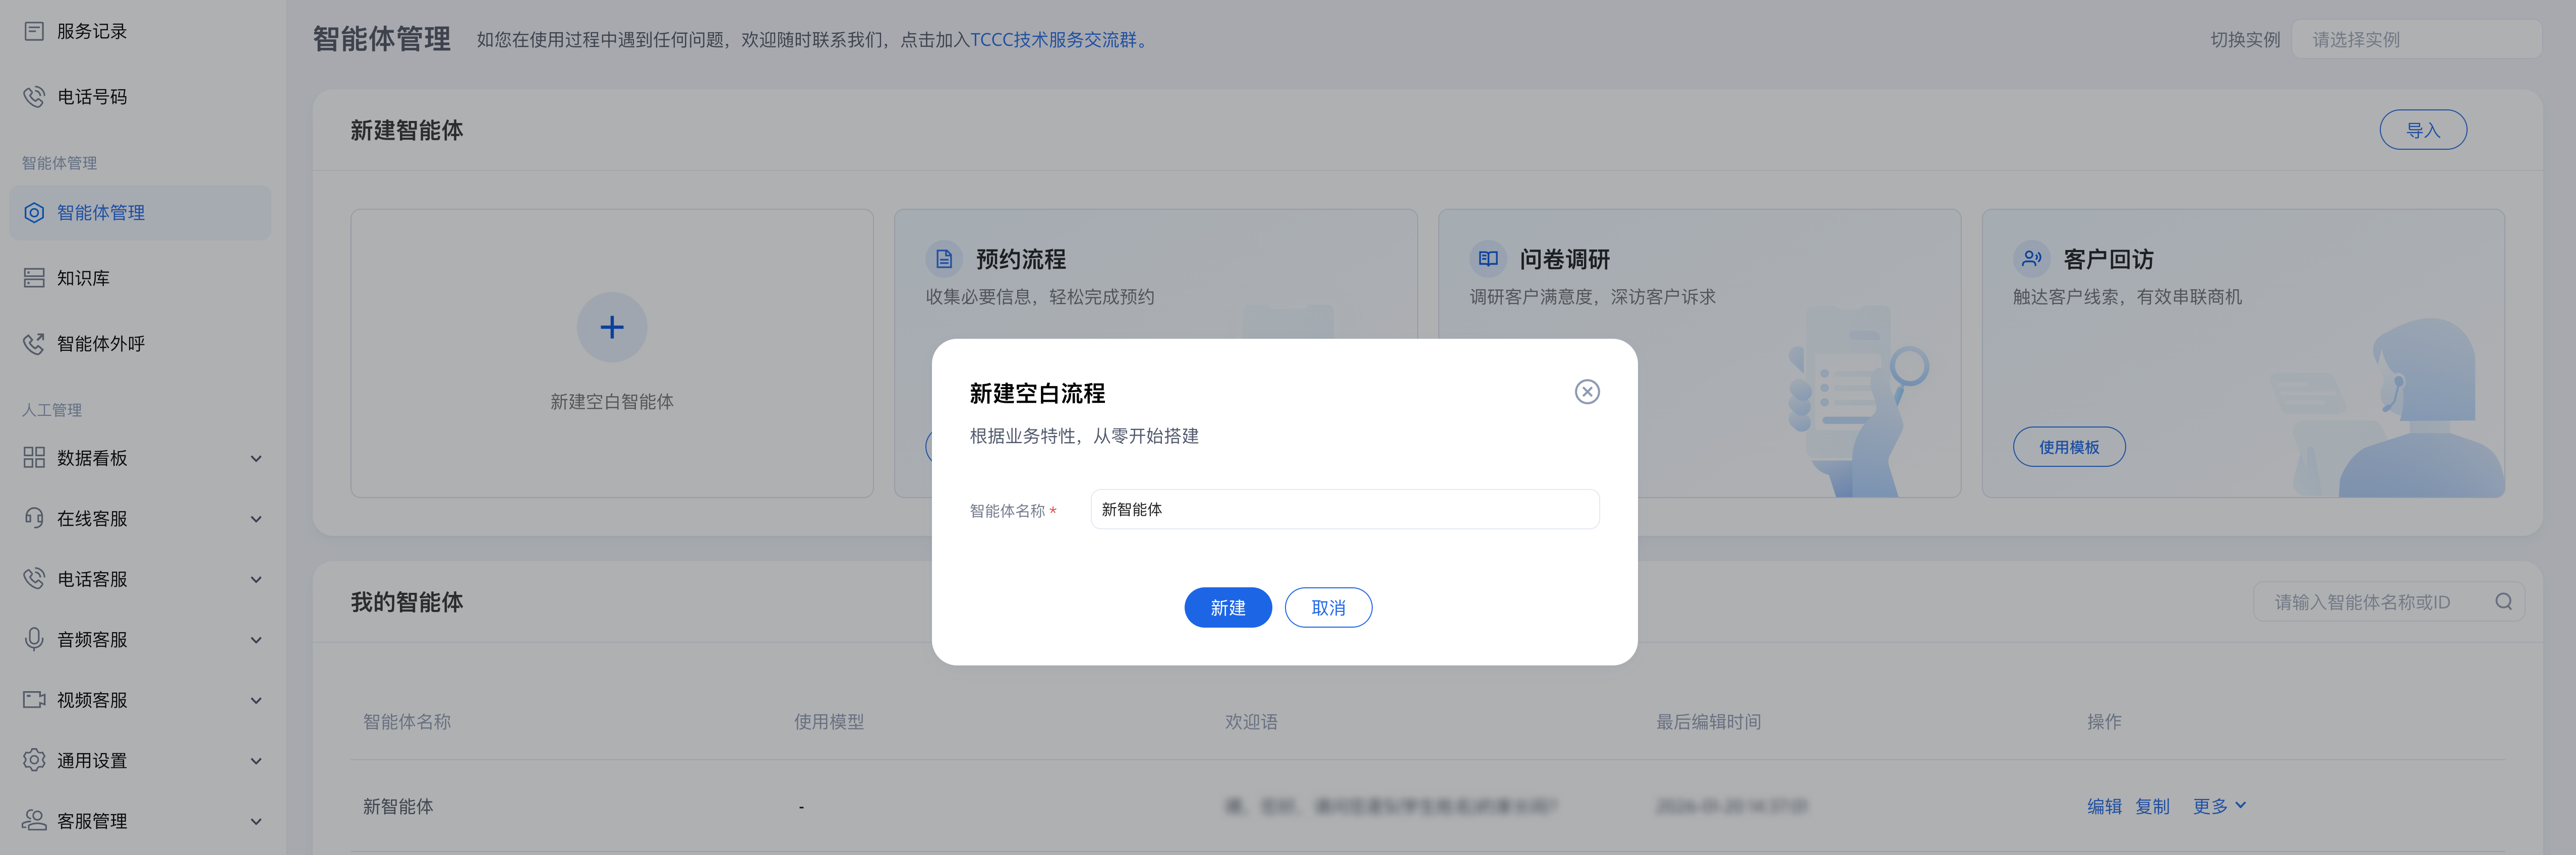Click the 客户回访 template icon

[2031, 259]
